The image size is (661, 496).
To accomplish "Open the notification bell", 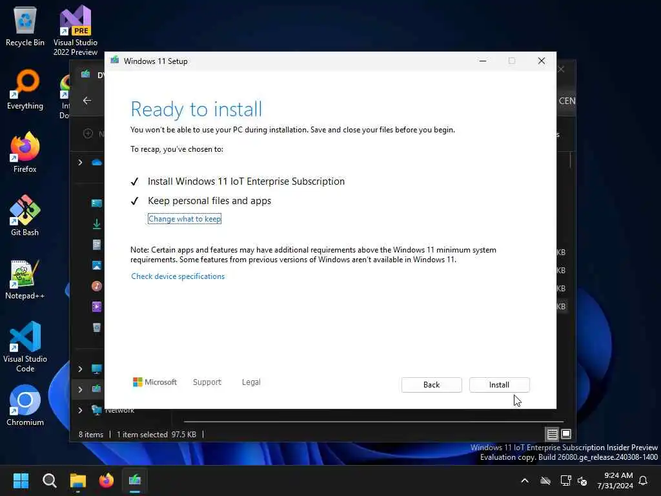I will 644,480.
